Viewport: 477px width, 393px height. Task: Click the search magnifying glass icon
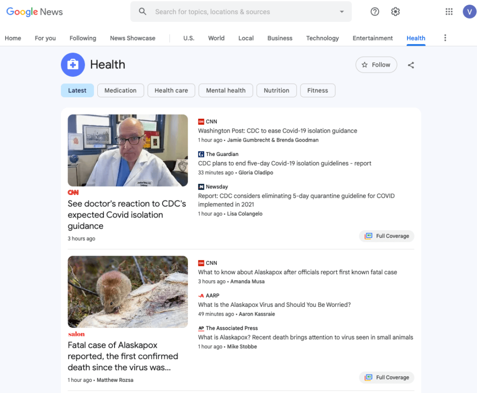point(143,12)
